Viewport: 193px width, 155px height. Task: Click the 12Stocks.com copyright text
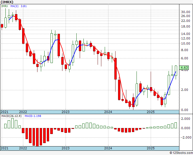point(181,153)
